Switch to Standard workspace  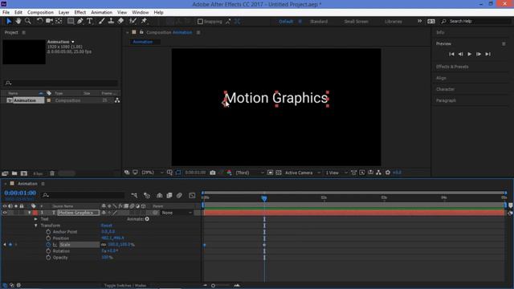coord(319,22)
